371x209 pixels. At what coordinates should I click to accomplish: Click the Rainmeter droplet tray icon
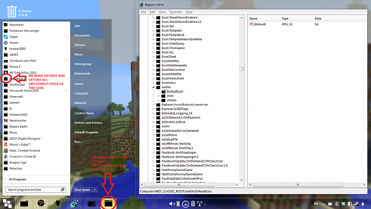point(363,204)
